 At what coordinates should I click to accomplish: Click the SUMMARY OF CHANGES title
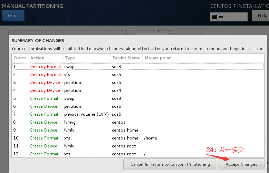tap(38, 40)
